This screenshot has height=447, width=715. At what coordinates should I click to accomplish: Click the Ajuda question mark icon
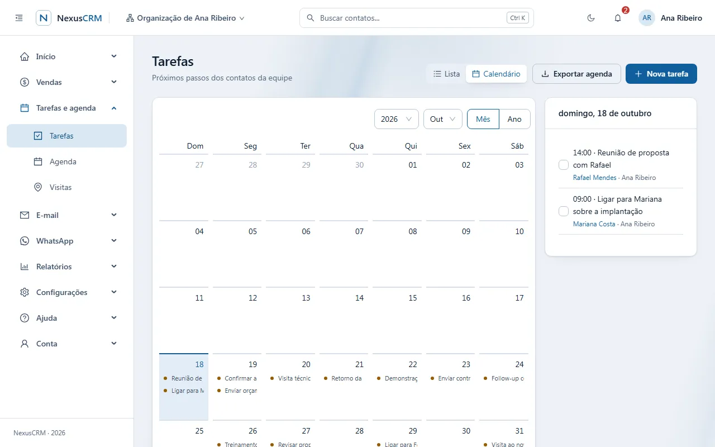[25, 318]
